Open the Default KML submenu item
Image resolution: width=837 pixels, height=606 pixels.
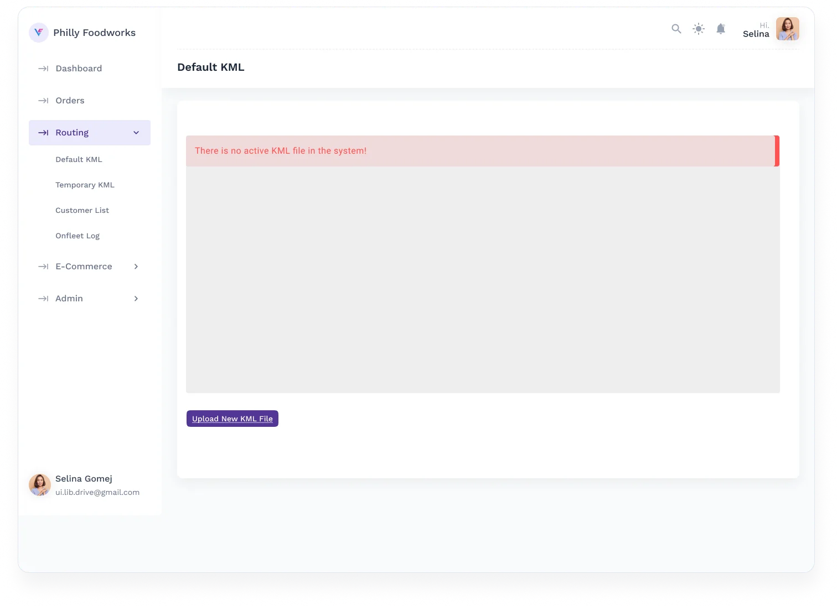pos(79,159)
